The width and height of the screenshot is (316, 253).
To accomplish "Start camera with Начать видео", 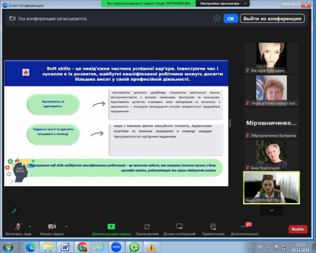I will (x=52, y=227).
